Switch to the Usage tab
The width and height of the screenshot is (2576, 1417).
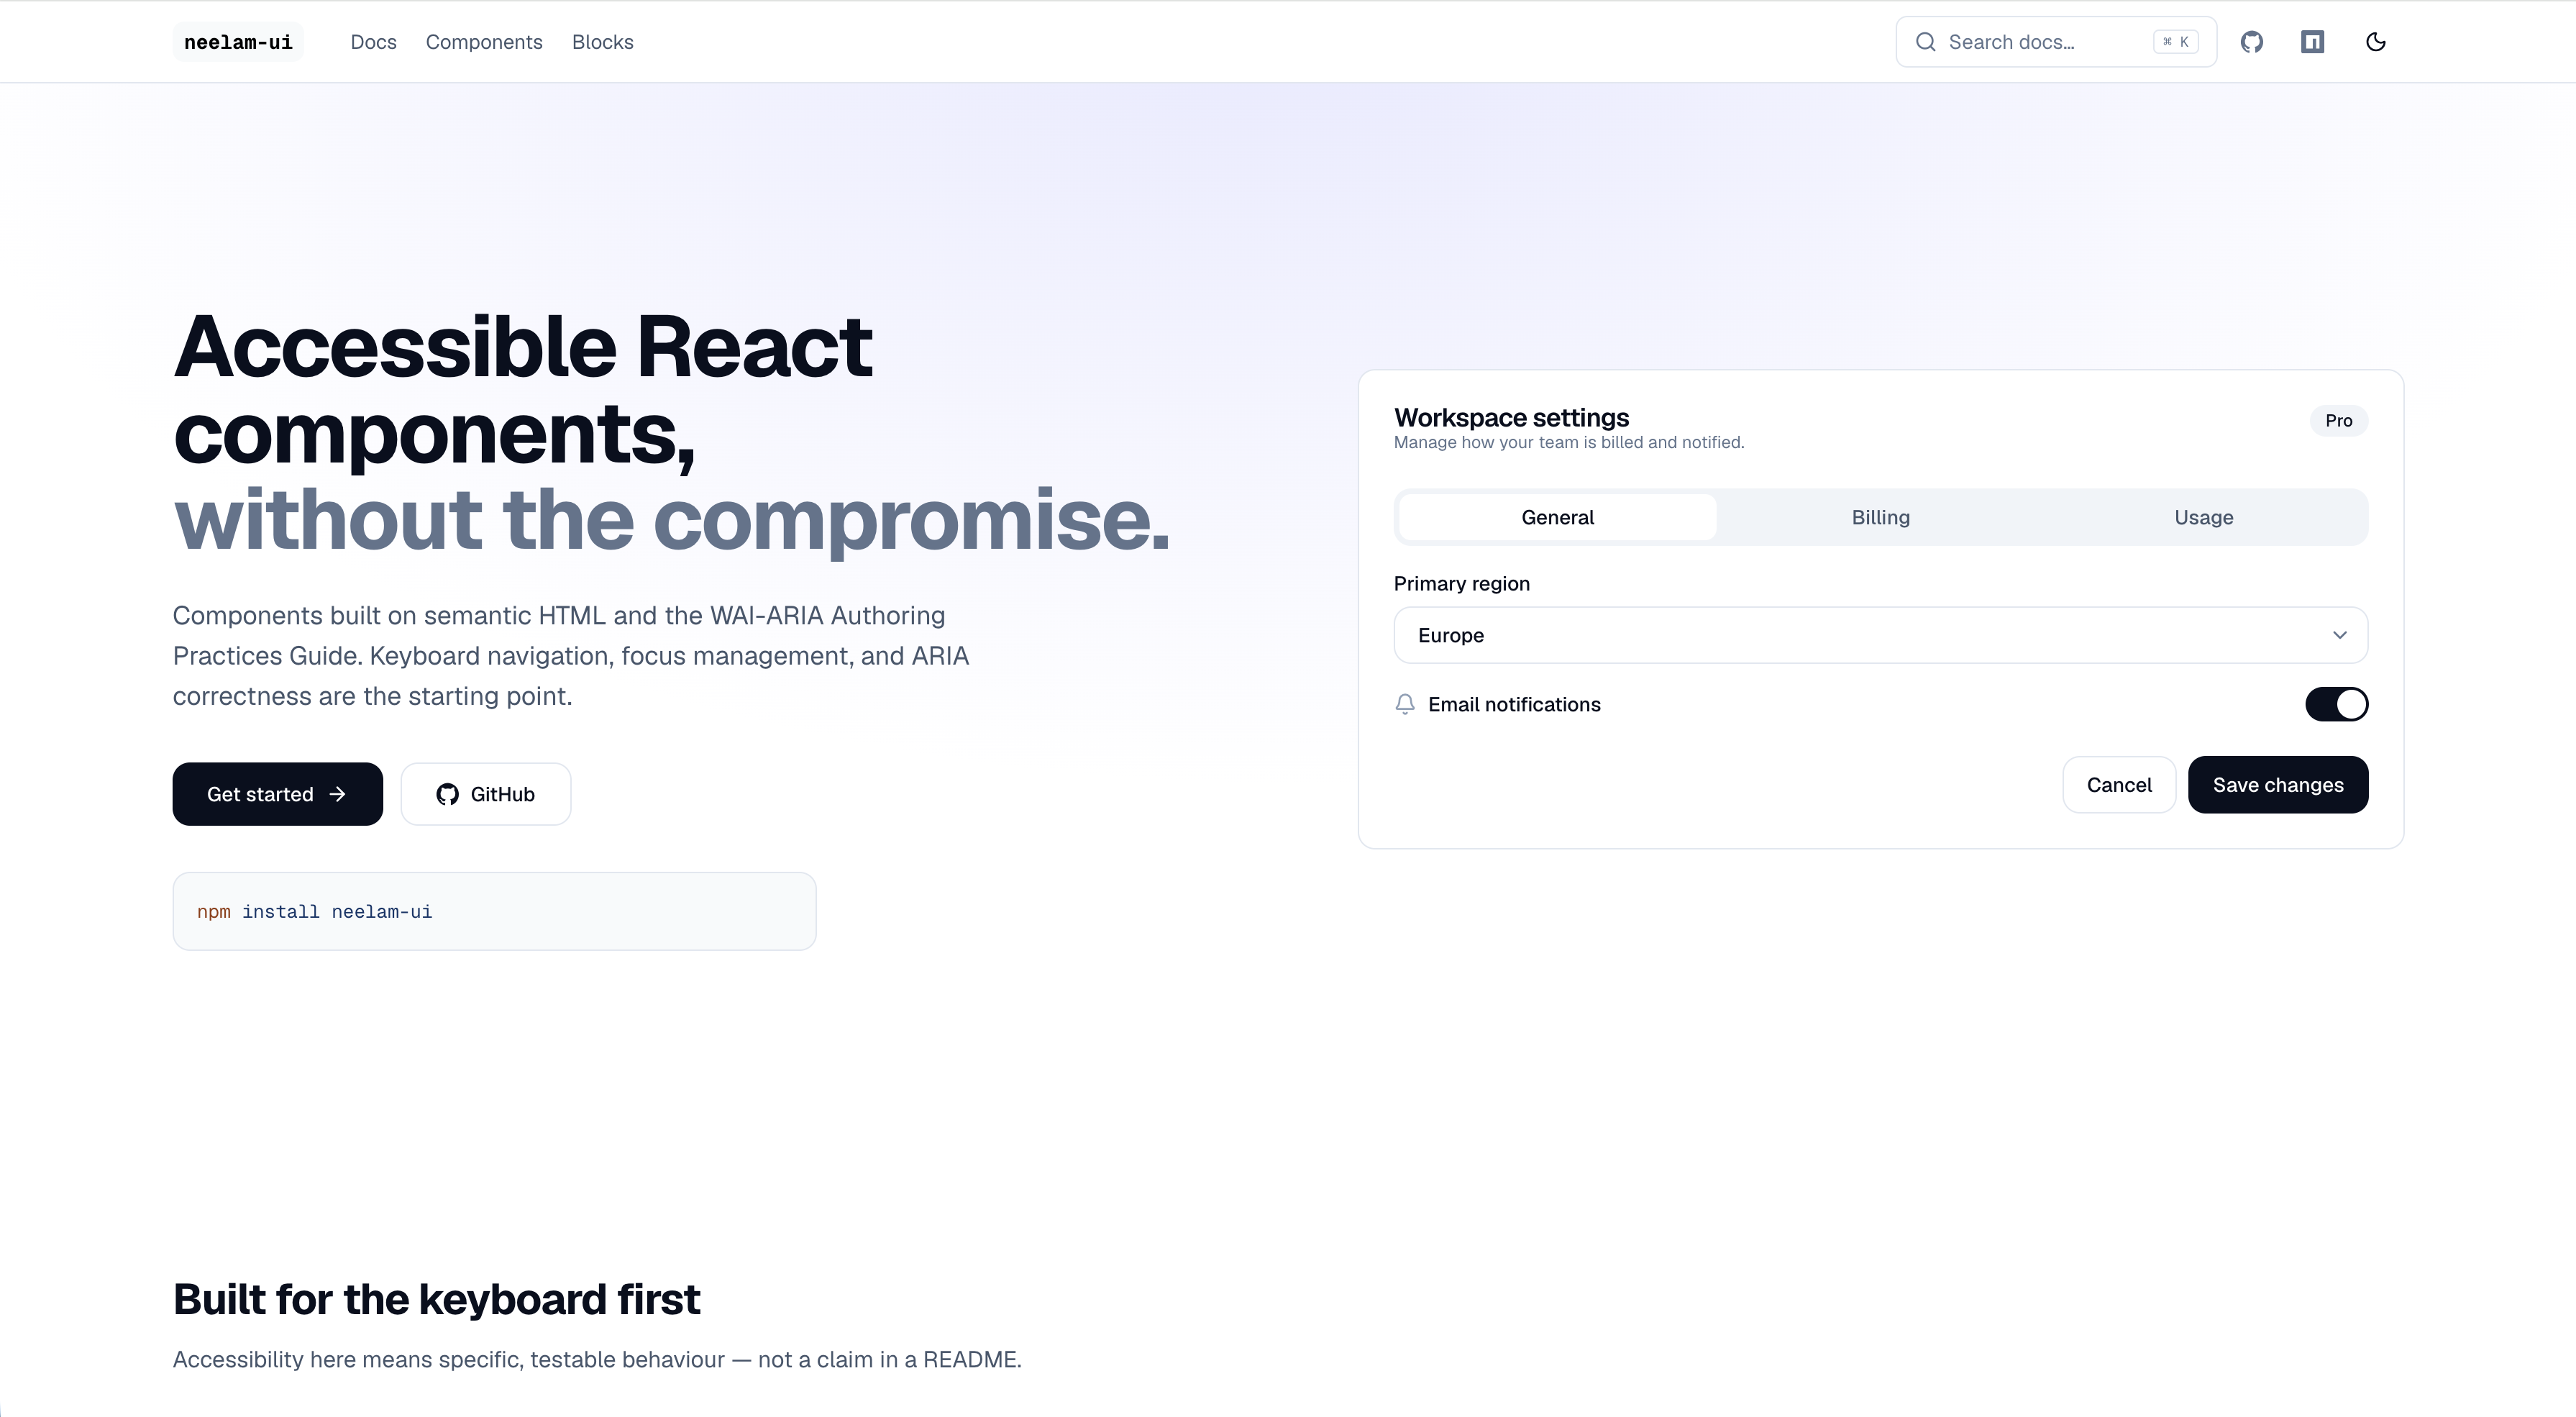pos(2203,517)
